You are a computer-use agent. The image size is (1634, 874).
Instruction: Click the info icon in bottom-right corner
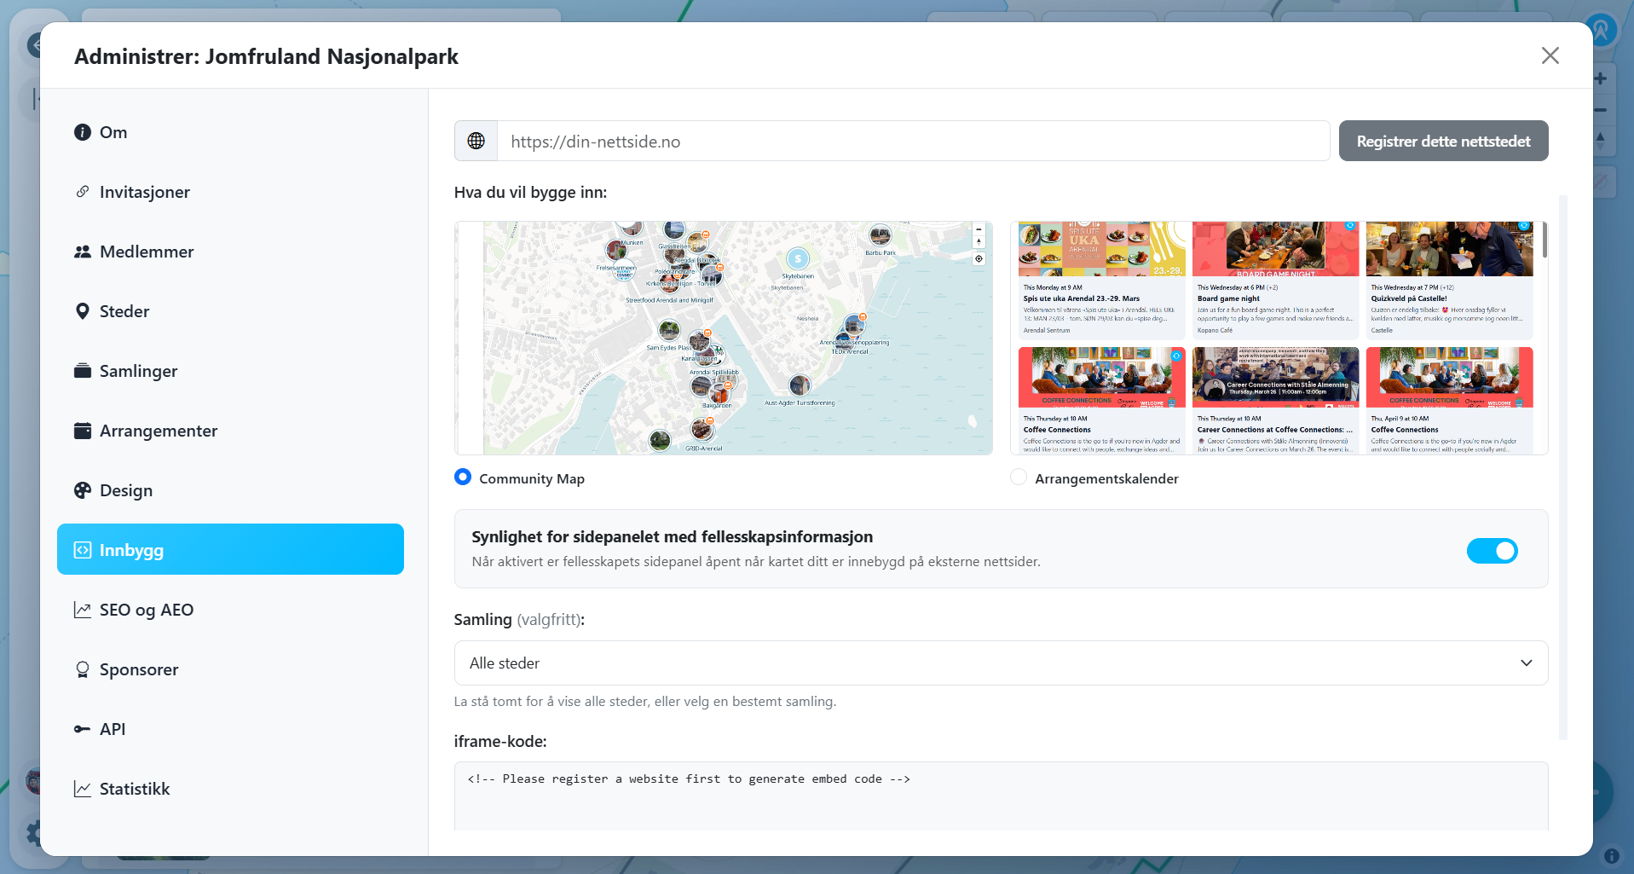(x=1612, y=855)
